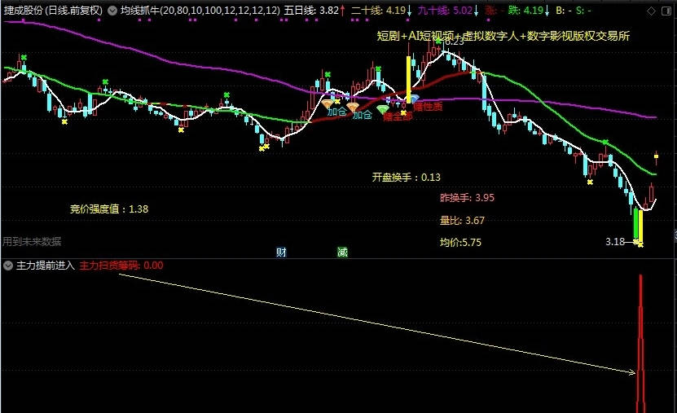The width and height of the screenshot is (677, 413).
Task: Click 主力扫货筹码: 0.00 value
Action: (x=121, y=266)
